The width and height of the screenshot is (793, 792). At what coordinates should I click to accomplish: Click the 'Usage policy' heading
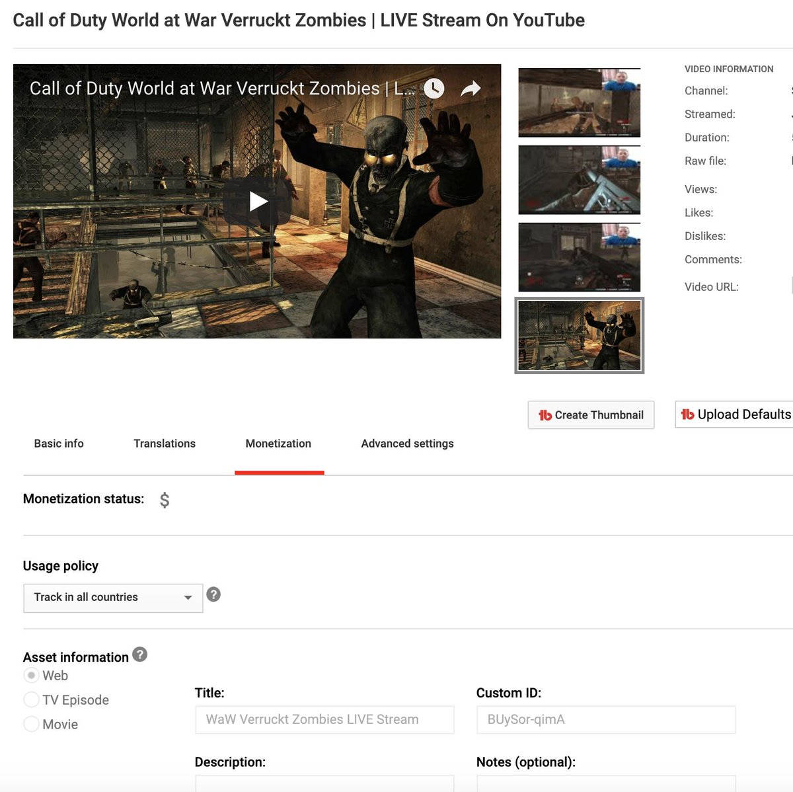[x=61, y=566]
